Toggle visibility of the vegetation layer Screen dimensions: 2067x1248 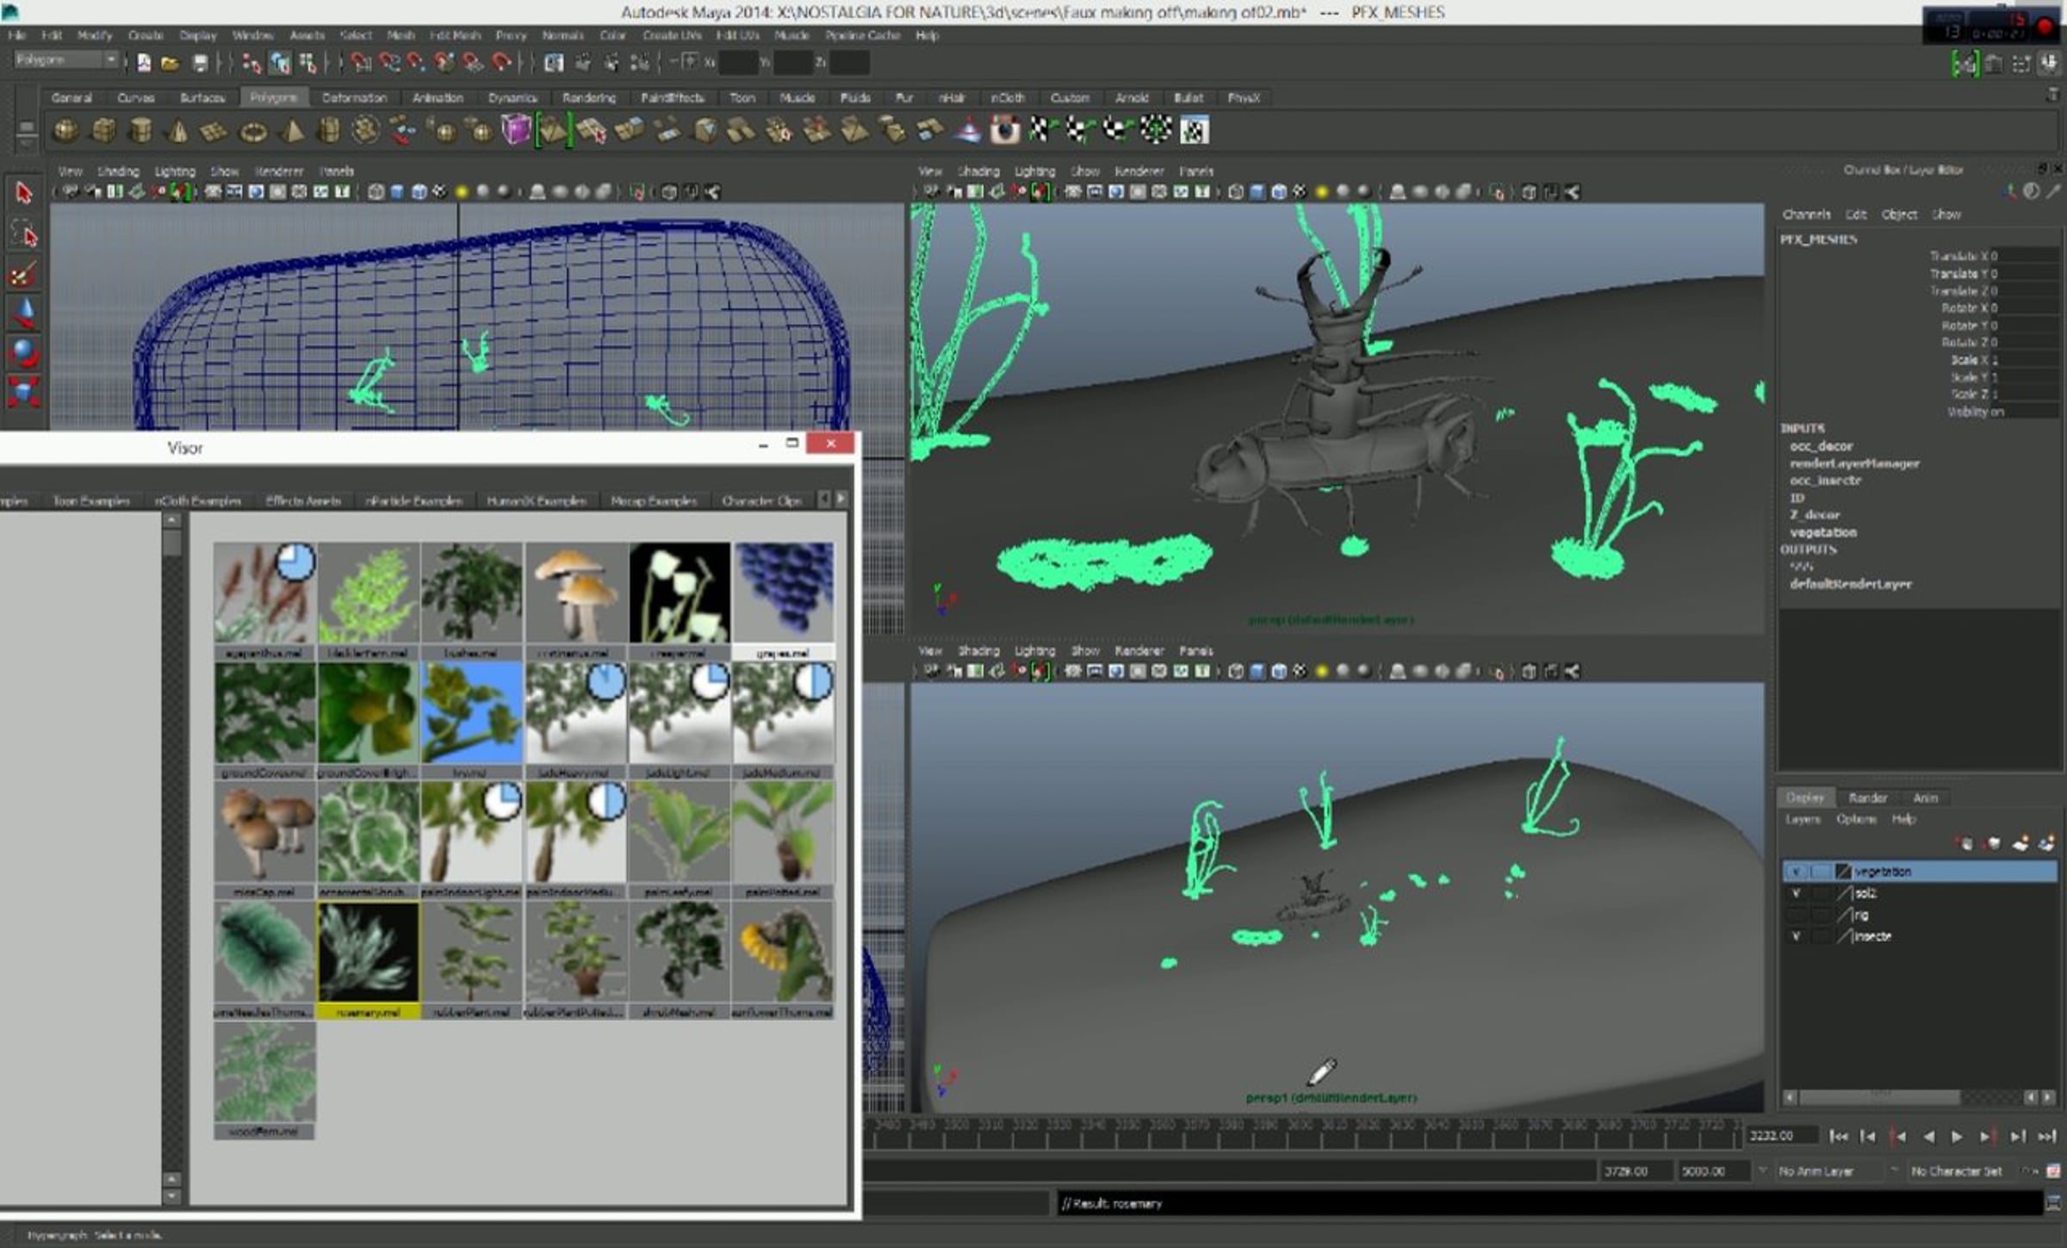pos(1796,872)
